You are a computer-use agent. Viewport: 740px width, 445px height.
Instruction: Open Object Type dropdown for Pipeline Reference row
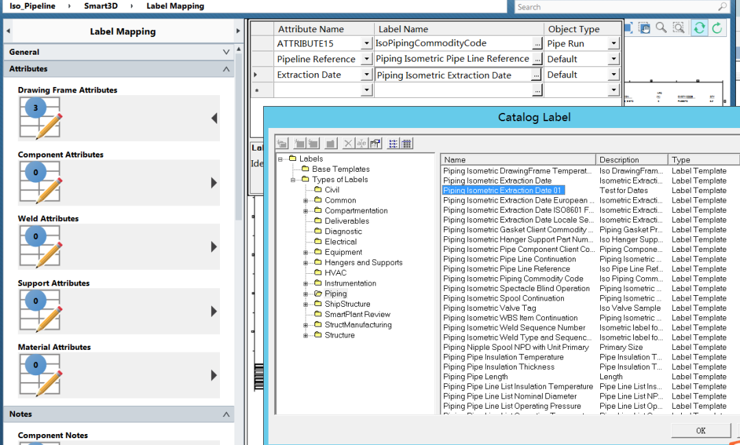click(613, 59)
